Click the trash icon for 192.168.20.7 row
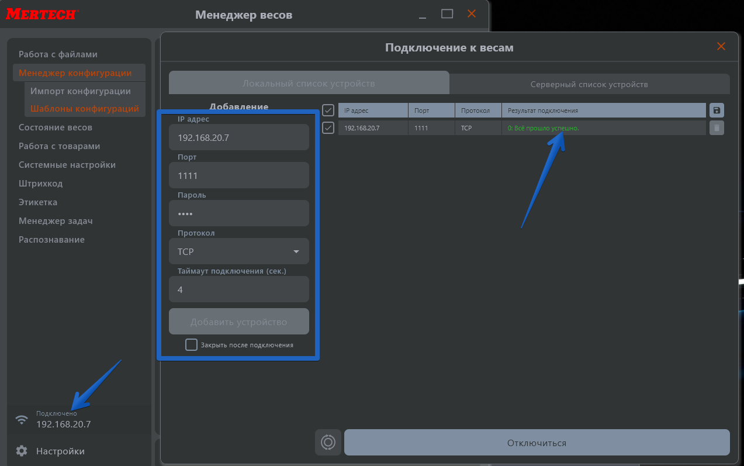 click(x=717, y=128)
